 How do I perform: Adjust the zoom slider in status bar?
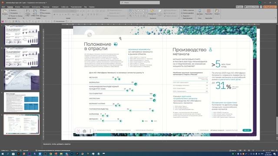(264, 150)
